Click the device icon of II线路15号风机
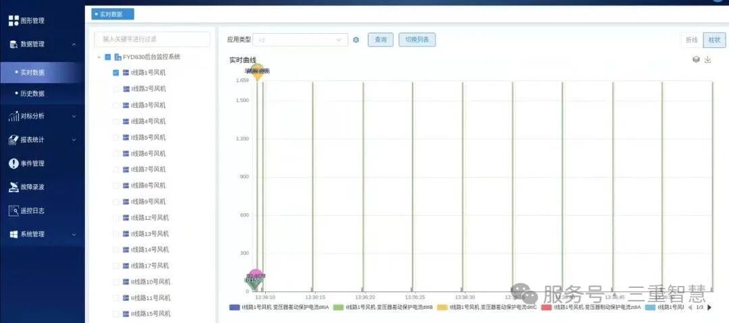Viewport: 729px width, 323px height. click(x=126, y=314)
